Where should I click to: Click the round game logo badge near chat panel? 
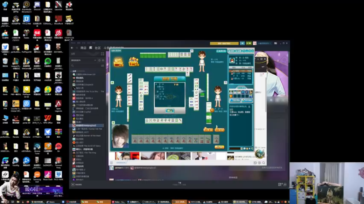(259, 154)
